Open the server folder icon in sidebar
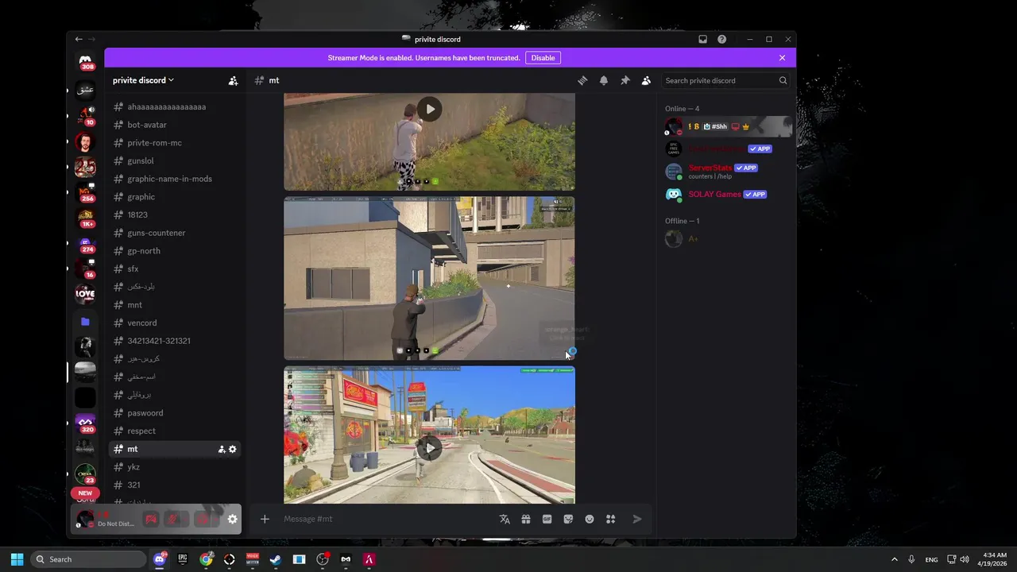This screenshot has height=572, width=1017. (85, 322)
